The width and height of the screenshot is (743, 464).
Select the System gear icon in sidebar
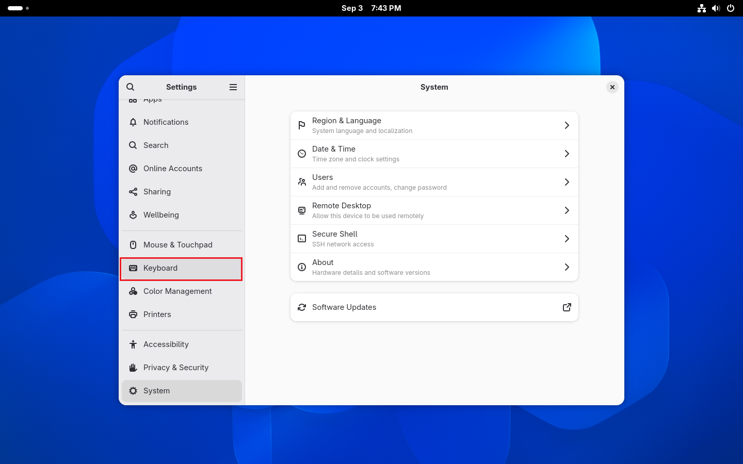pyautogui.click(x=133, y=391)
